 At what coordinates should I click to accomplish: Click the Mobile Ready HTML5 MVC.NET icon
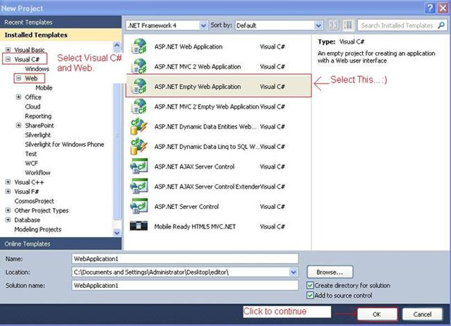click(x=139, y=226)
